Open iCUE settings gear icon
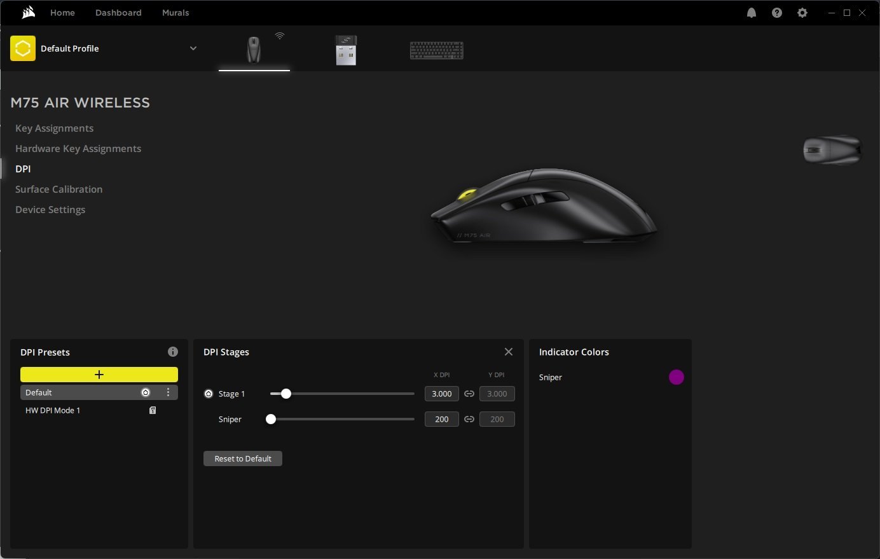The image size is (880, 559). point(802,13)
